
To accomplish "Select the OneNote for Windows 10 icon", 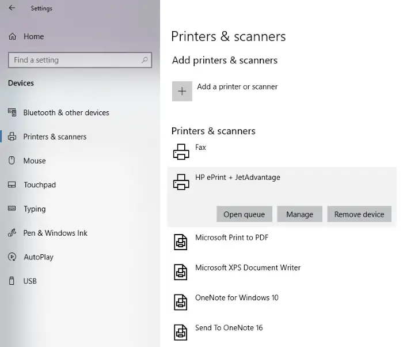I will [x=180, y=302].
